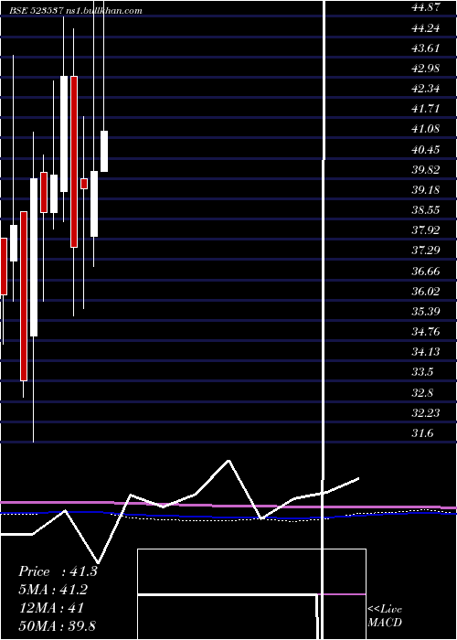
Task: Click the 12MA : 41 readout
Action: coord(51,608)
